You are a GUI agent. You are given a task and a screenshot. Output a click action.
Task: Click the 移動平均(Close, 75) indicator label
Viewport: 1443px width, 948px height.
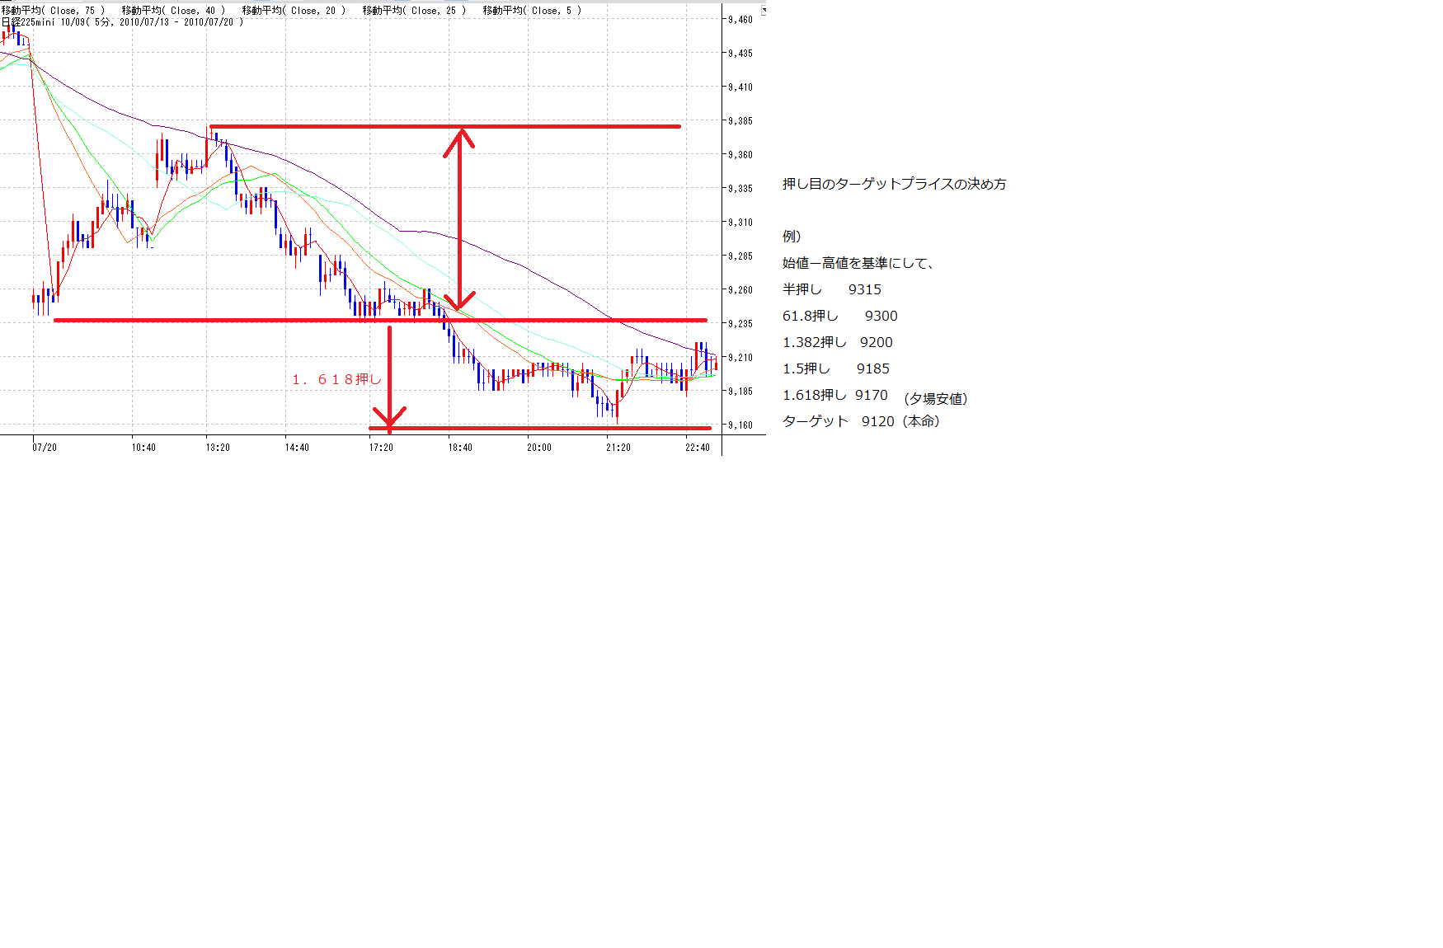pos(54,11)
